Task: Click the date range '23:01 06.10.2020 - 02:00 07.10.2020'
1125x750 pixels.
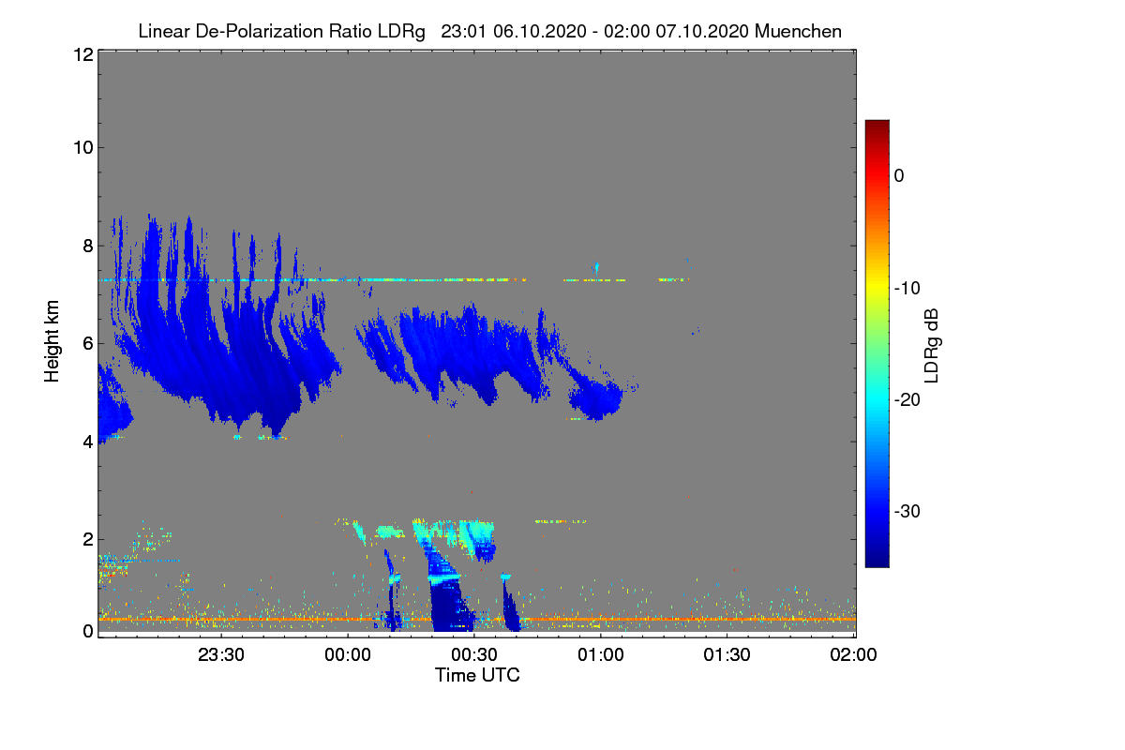Action: pos(594,32)
